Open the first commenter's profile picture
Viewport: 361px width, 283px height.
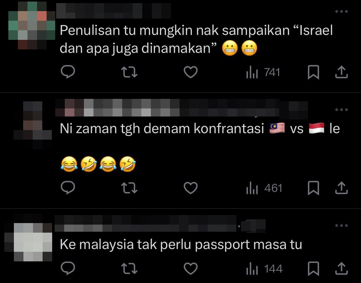click(32, 25)
